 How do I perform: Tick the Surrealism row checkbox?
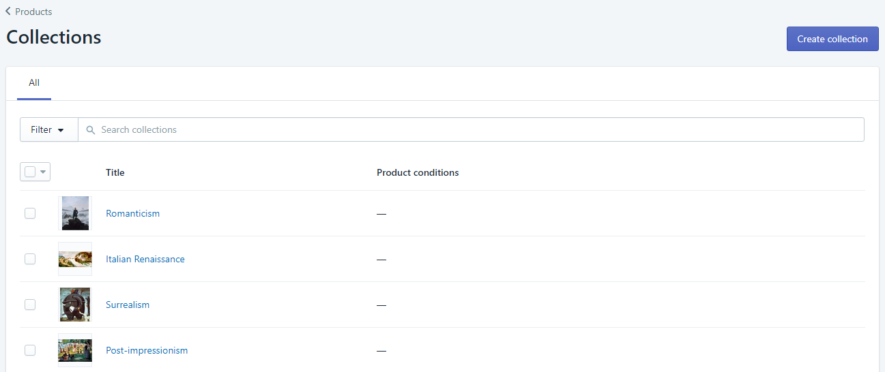coord(30,305)
